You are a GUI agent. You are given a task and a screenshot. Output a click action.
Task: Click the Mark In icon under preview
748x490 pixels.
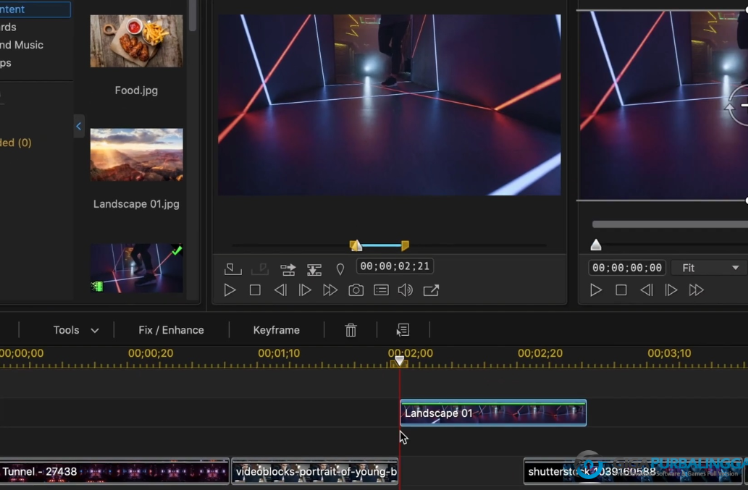232,269
